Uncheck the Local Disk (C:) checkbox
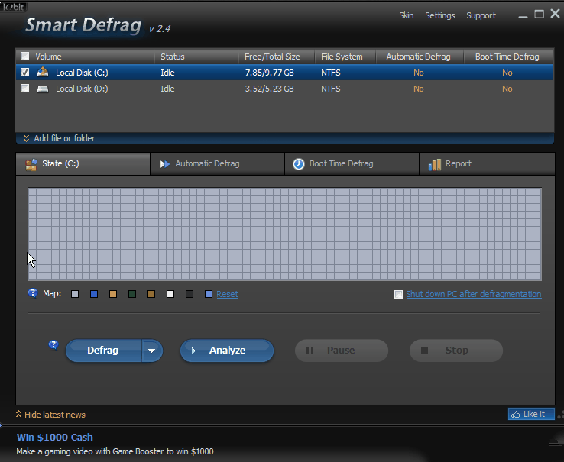Viewport: 564px width, 462px height. (24, 73)
